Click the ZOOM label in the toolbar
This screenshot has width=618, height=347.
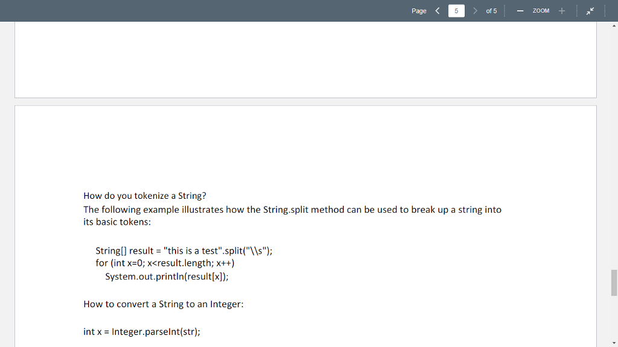coord(541,10)
